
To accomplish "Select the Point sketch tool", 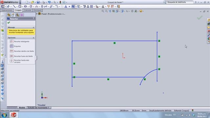I will tap(69, 7).
